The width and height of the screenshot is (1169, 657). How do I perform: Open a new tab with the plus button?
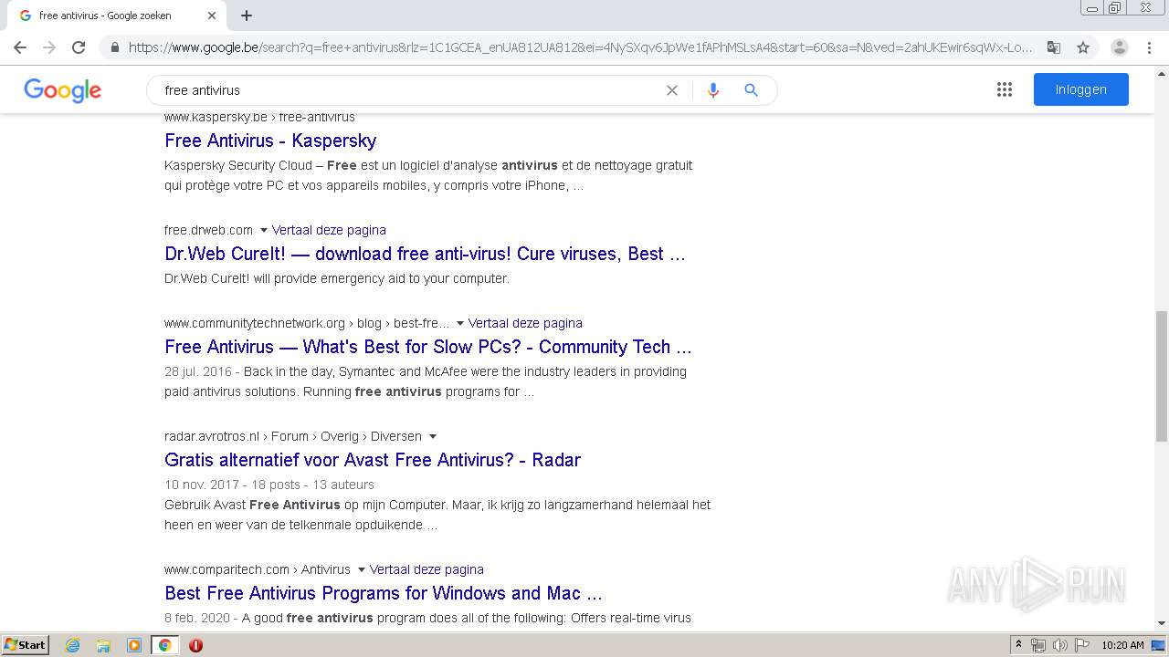pyautogui.click(x=247, y=16)
